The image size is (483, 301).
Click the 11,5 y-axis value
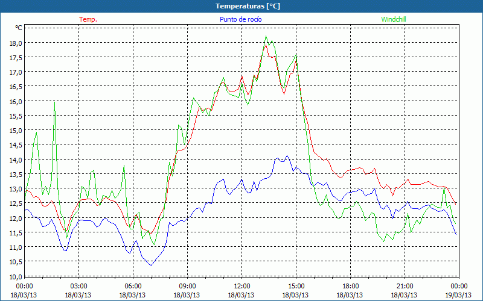17,232
